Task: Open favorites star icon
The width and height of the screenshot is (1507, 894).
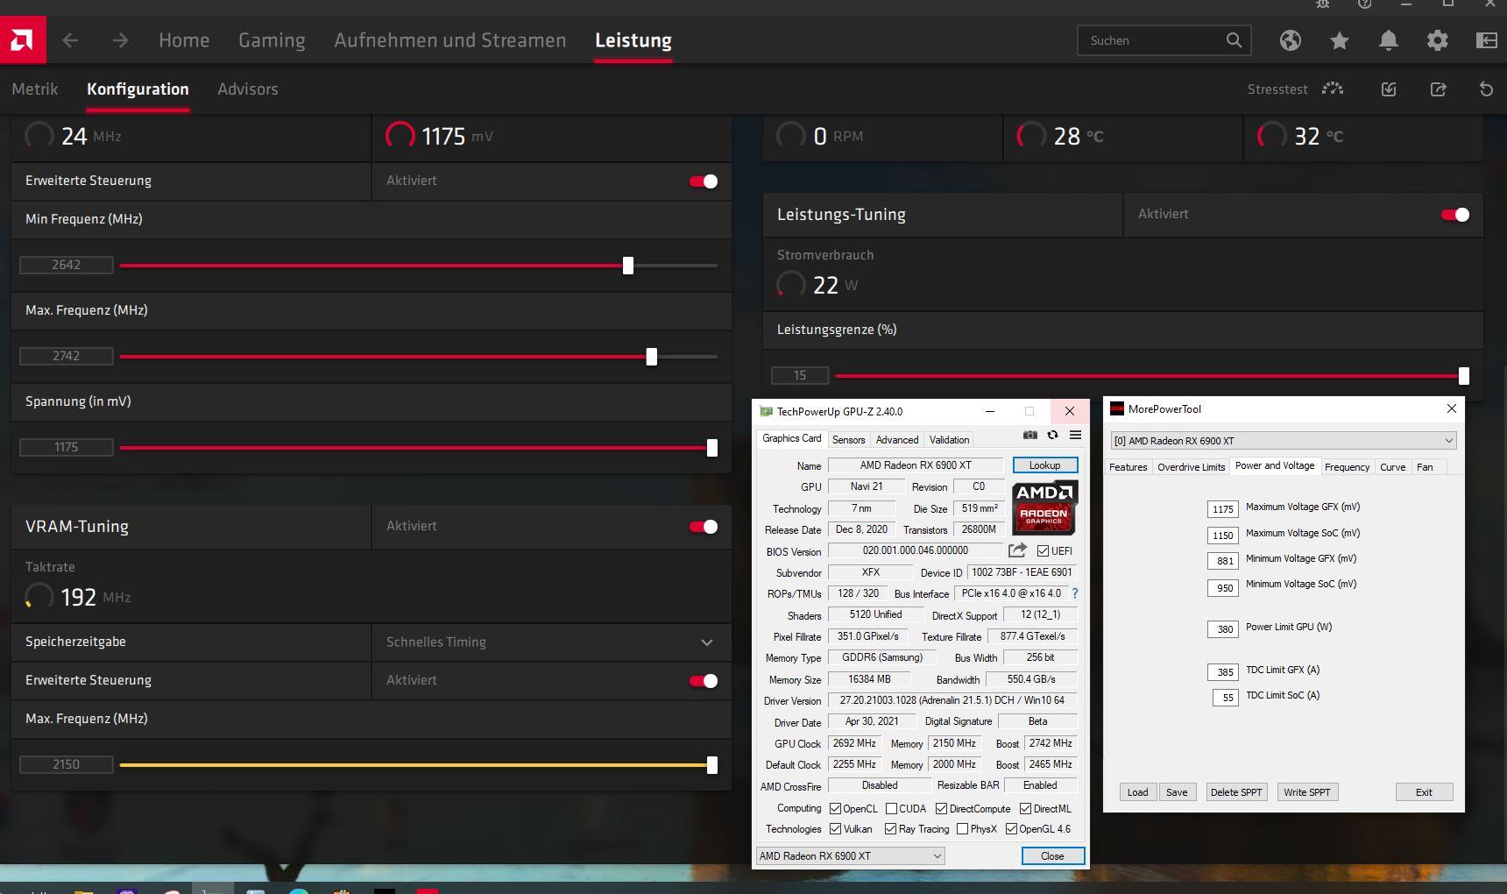Action: pyautogui.click(x=1339, y=40)
